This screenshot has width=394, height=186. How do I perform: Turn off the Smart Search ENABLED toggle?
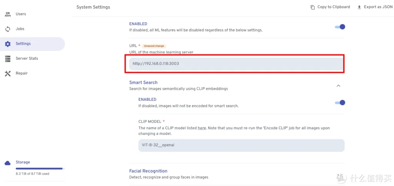(340, 102)
